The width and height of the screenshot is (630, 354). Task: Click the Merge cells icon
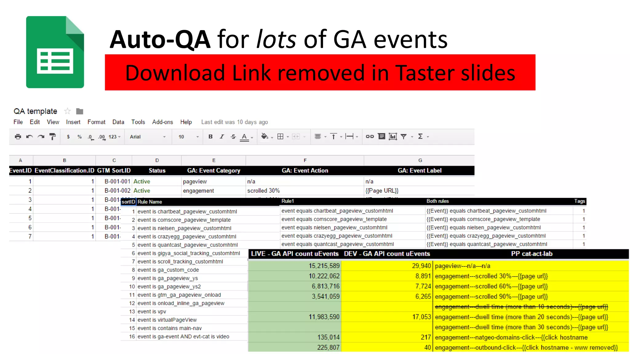coord(296,137)
